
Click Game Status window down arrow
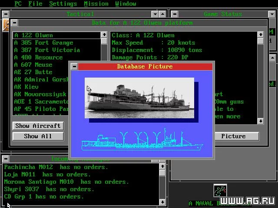pyautogui.click(x=272, y=14)
